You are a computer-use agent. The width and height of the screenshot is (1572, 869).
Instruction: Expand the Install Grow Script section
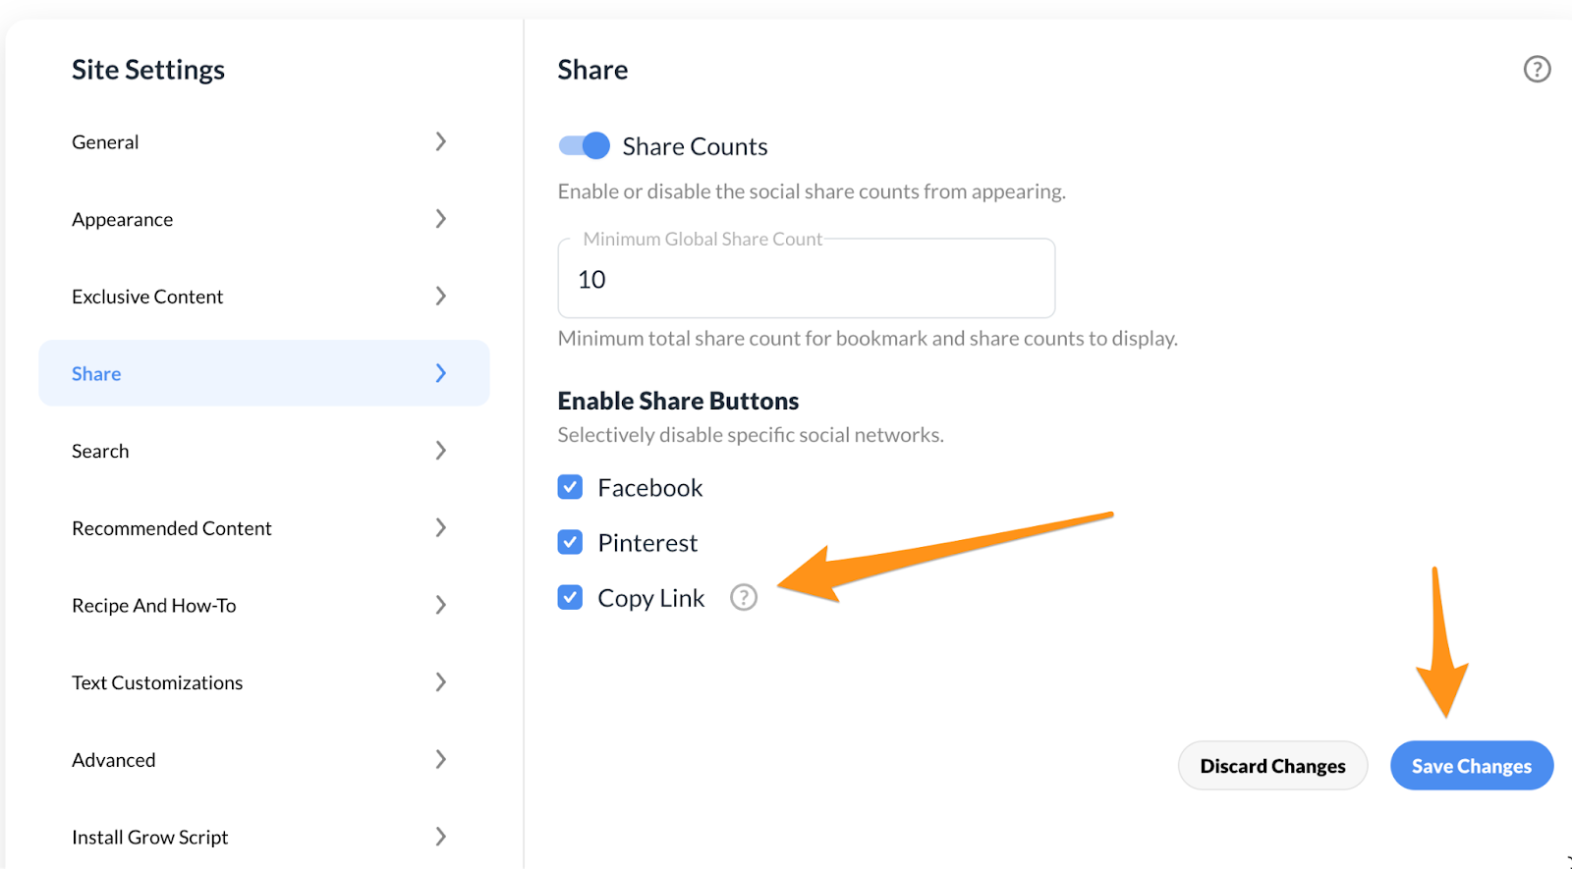441,836
